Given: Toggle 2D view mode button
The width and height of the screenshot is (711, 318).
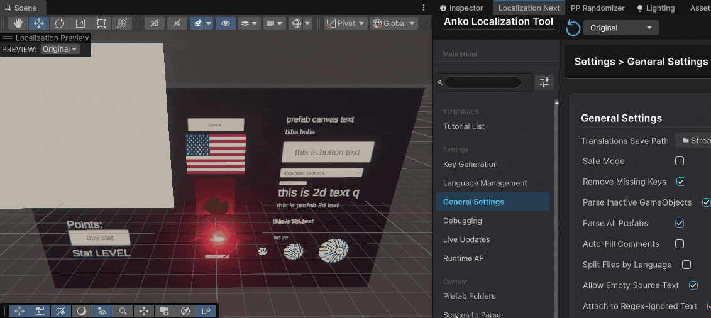Looking at the screenshot, I should click(155, 23).
